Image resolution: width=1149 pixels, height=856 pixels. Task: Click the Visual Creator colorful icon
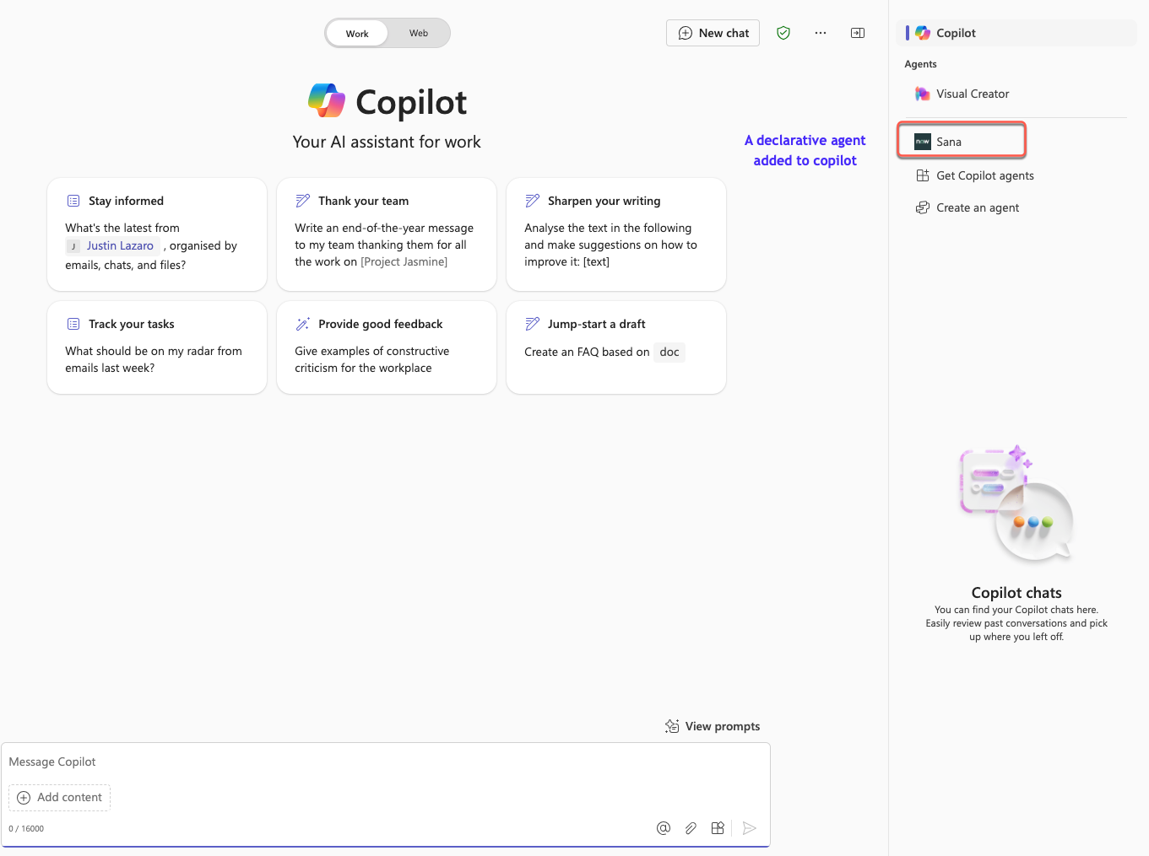click(923, 94)
